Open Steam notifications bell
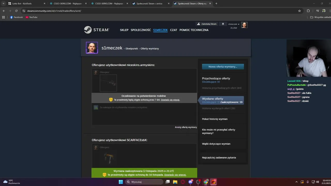The width and height of the screenshot is (331, 186). 223,24
